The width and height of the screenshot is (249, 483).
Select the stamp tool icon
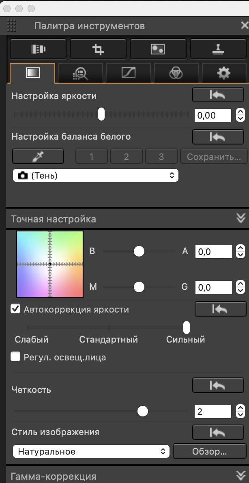pos(218,49)
